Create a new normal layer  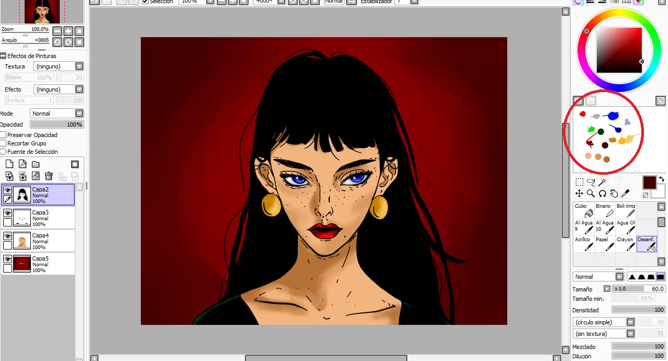(9, 164)
